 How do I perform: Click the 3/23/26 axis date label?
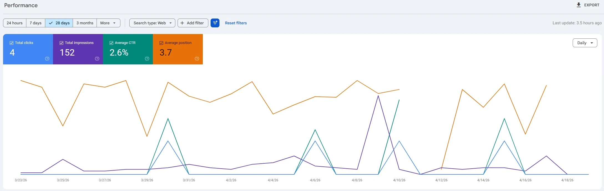point(21,180)
